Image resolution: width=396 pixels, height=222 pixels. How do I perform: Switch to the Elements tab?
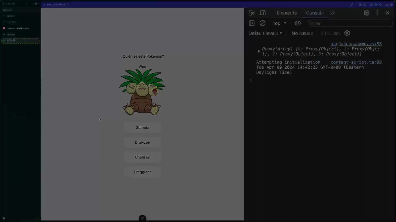tap(286, 13)
